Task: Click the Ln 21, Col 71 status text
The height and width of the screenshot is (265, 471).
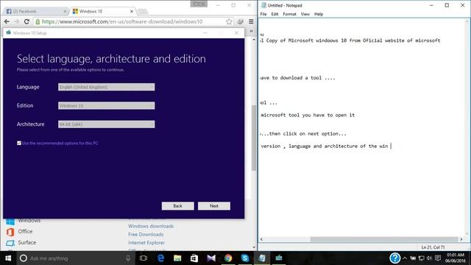Action: tap(433, 247)
